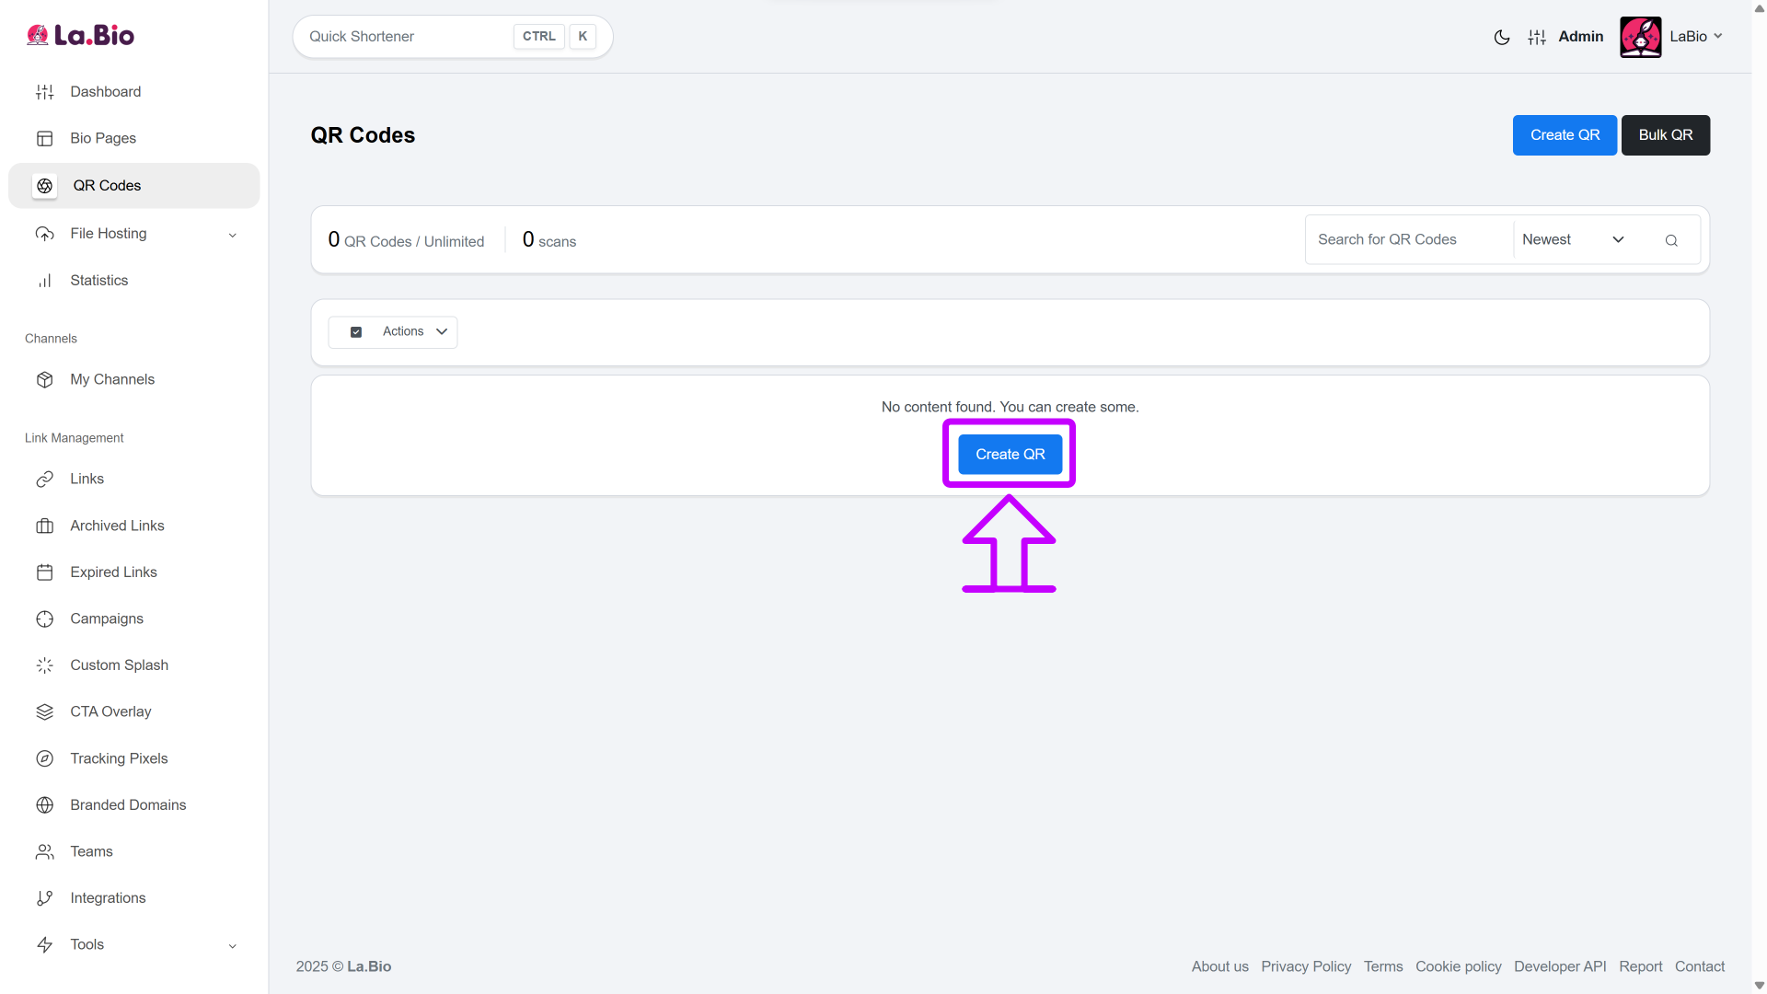
Task: Open Dashboard from sidebar icon
Action: [44, 92]
